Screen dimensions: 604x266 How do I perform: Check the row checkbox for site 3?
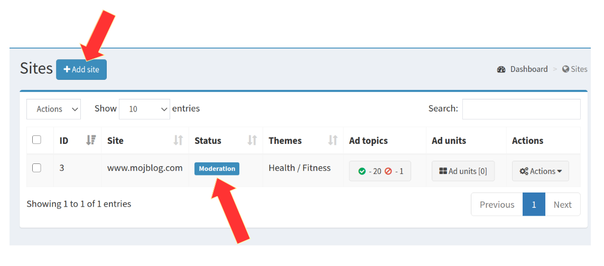(36, 168)
